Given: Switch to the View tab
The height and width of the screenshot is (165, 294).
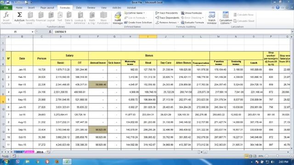Looking at the screenshot, I should (104, 8).
